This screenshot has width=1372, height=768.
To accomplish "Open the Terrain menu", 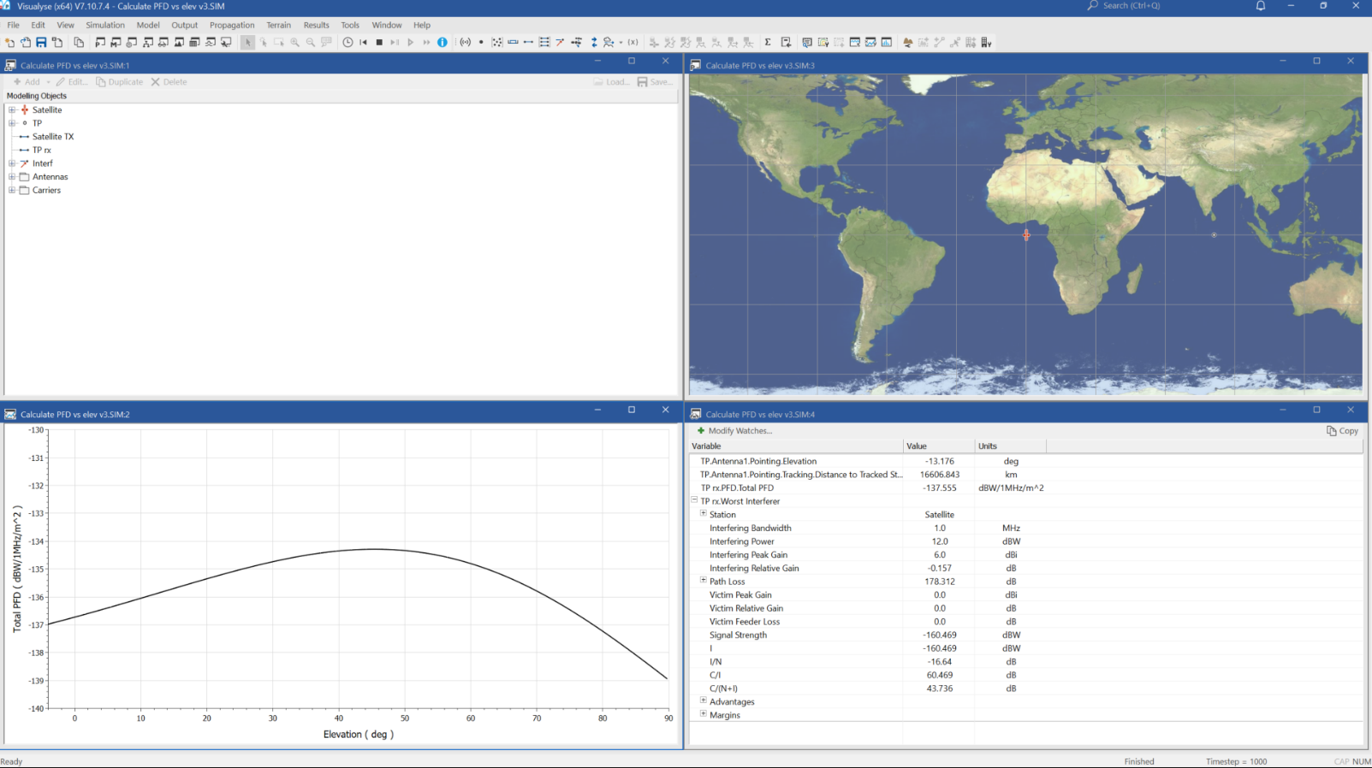I will pos(279,25).
